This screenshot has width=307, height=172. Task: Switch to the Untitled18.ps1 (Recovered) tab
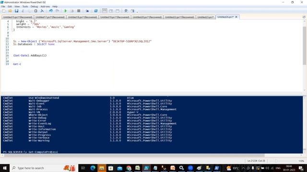coord(83,17)
